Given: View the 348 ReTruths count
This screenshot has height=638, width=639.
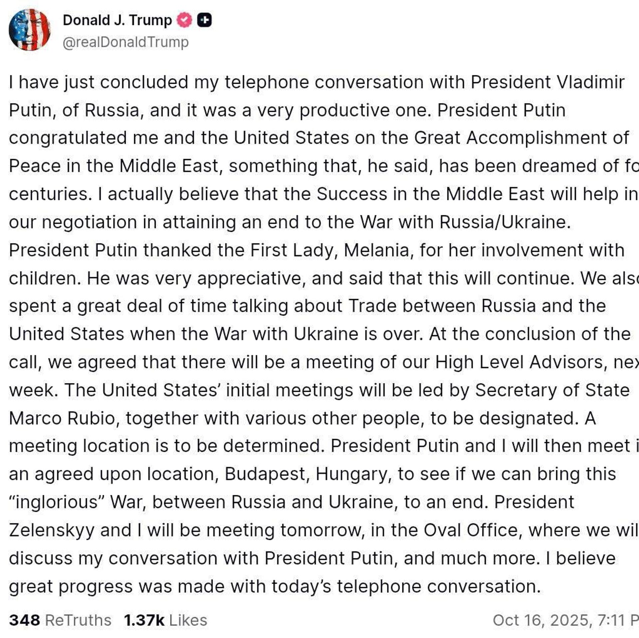Looking at the screenshot, I should [24, 620].
